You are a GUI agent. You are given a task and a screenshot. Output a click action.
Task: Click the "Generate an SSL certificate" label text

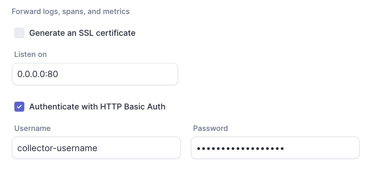click(x=82, y=33)
